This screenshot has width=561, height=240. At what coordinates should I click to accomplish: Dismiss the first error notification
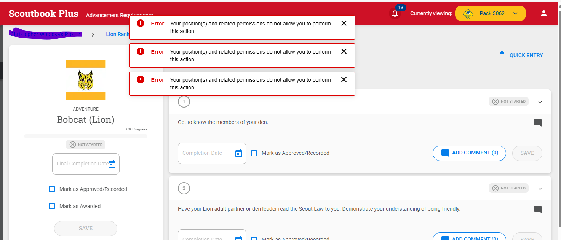pos(344,24)
